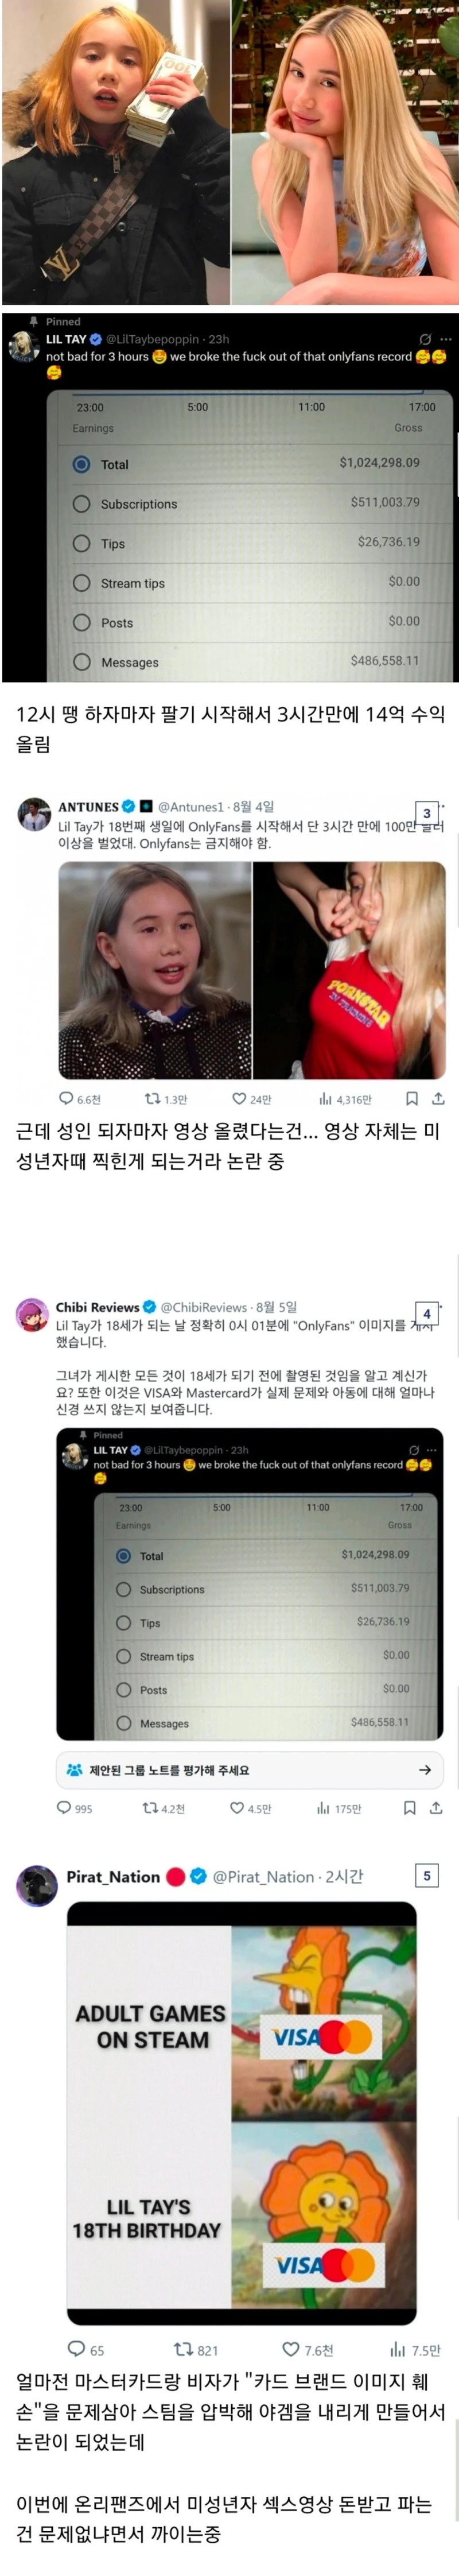Open the @Pirat_Nation profile link
Screen dimensions: 459x2576
(263, 1876)
